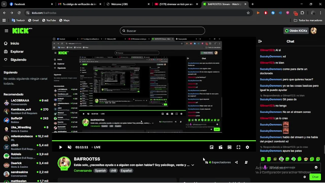Click the BAIFROOTSS channel avatar
This screenshot has height=183, width=325.
[64, 163]
